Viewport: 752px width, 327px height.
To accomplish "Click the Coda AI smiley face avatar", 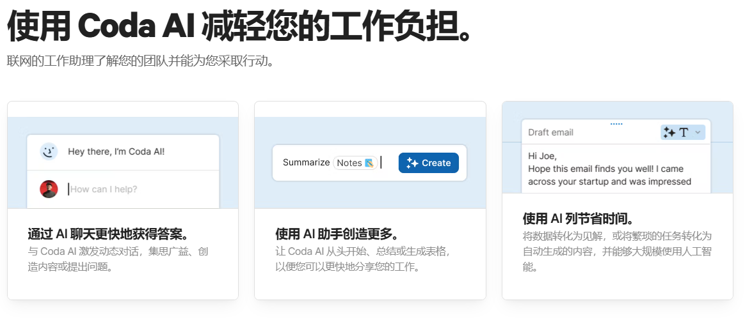I will (49, 152).
